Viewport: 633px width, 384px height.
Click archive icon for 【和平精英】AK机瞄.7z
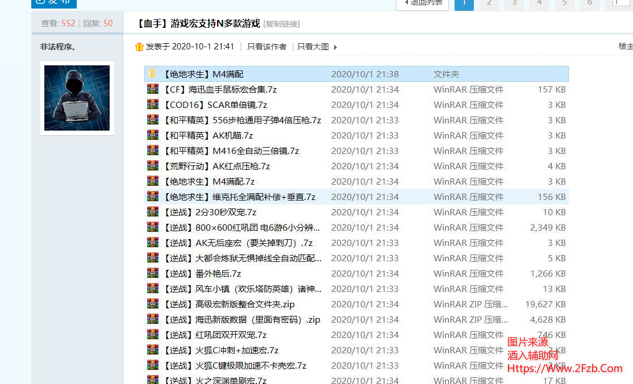point(153,135)
